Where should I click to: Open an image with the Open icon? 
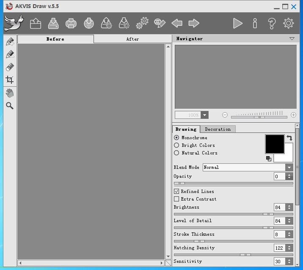point(36,23)
